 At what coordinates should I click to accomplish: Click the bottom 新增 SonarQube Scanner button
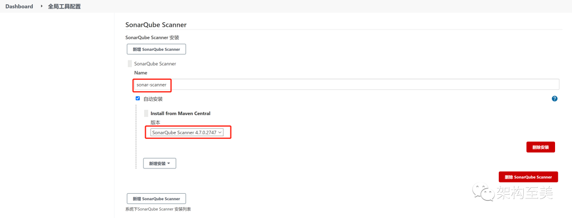point(156,199)
